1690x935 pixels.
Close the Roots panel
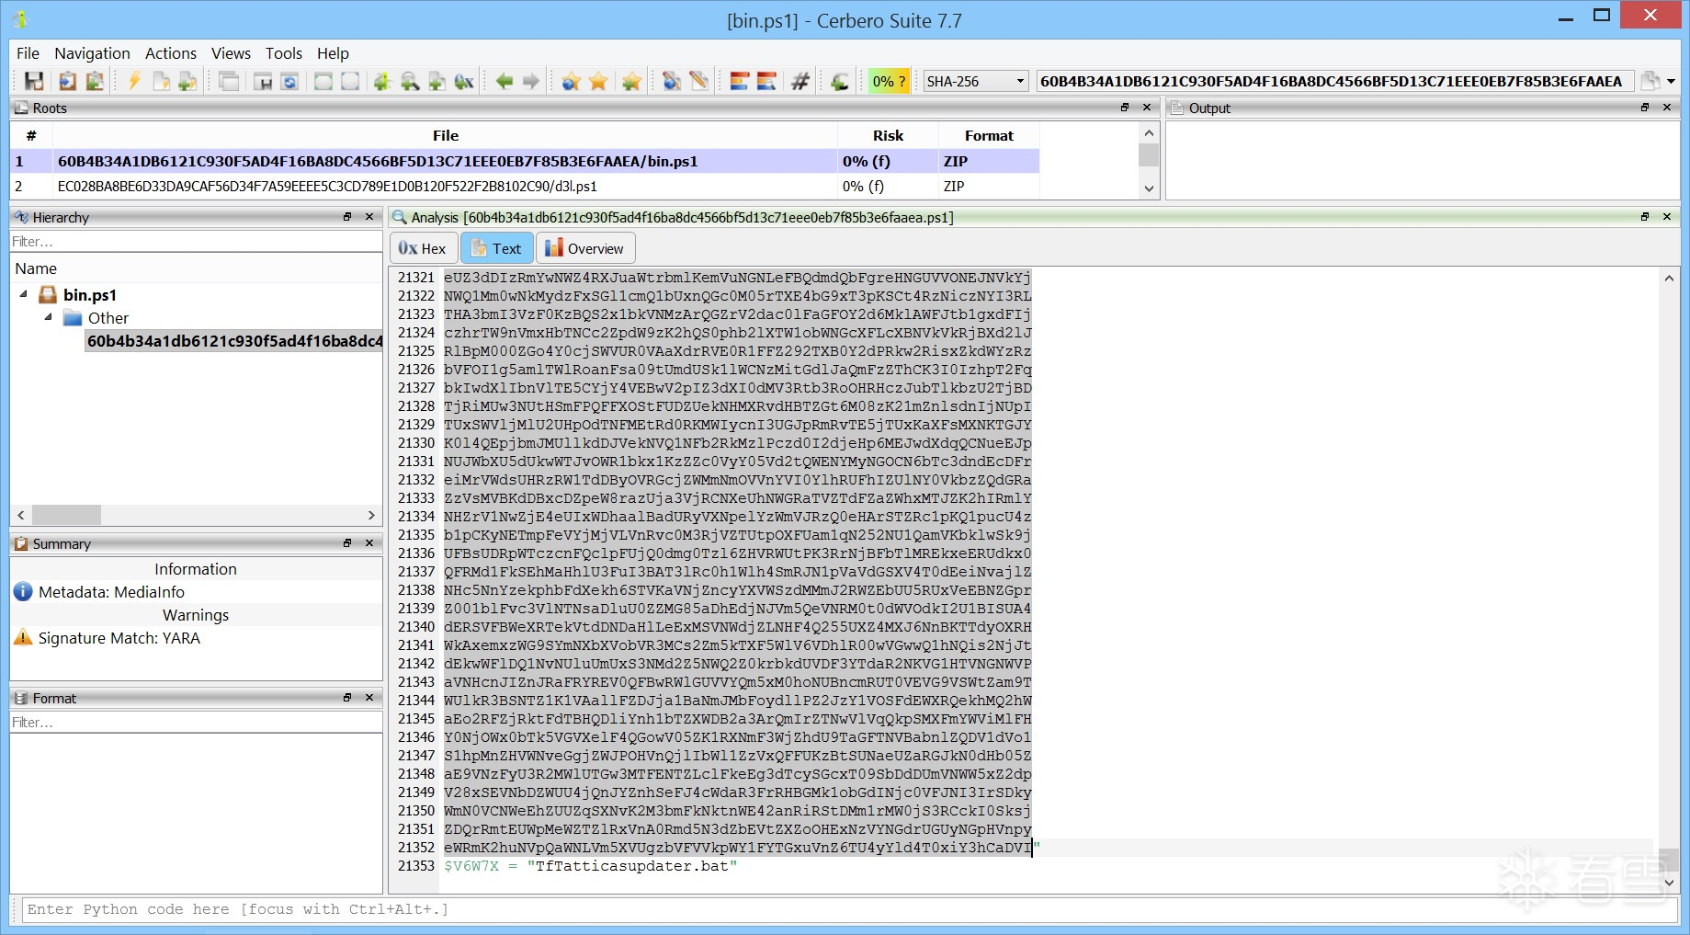click(1147, 108)
